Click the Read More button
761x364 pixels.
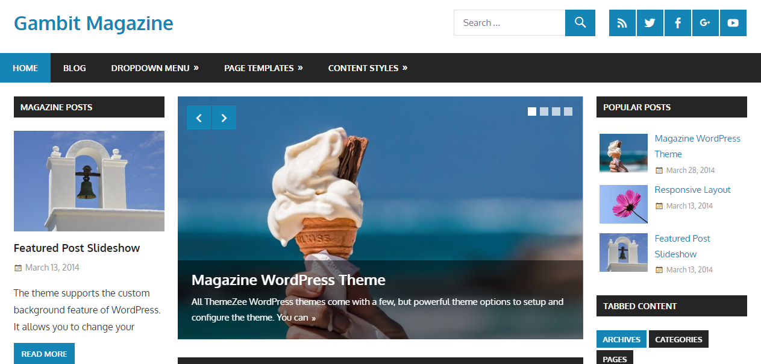[44, 354]
